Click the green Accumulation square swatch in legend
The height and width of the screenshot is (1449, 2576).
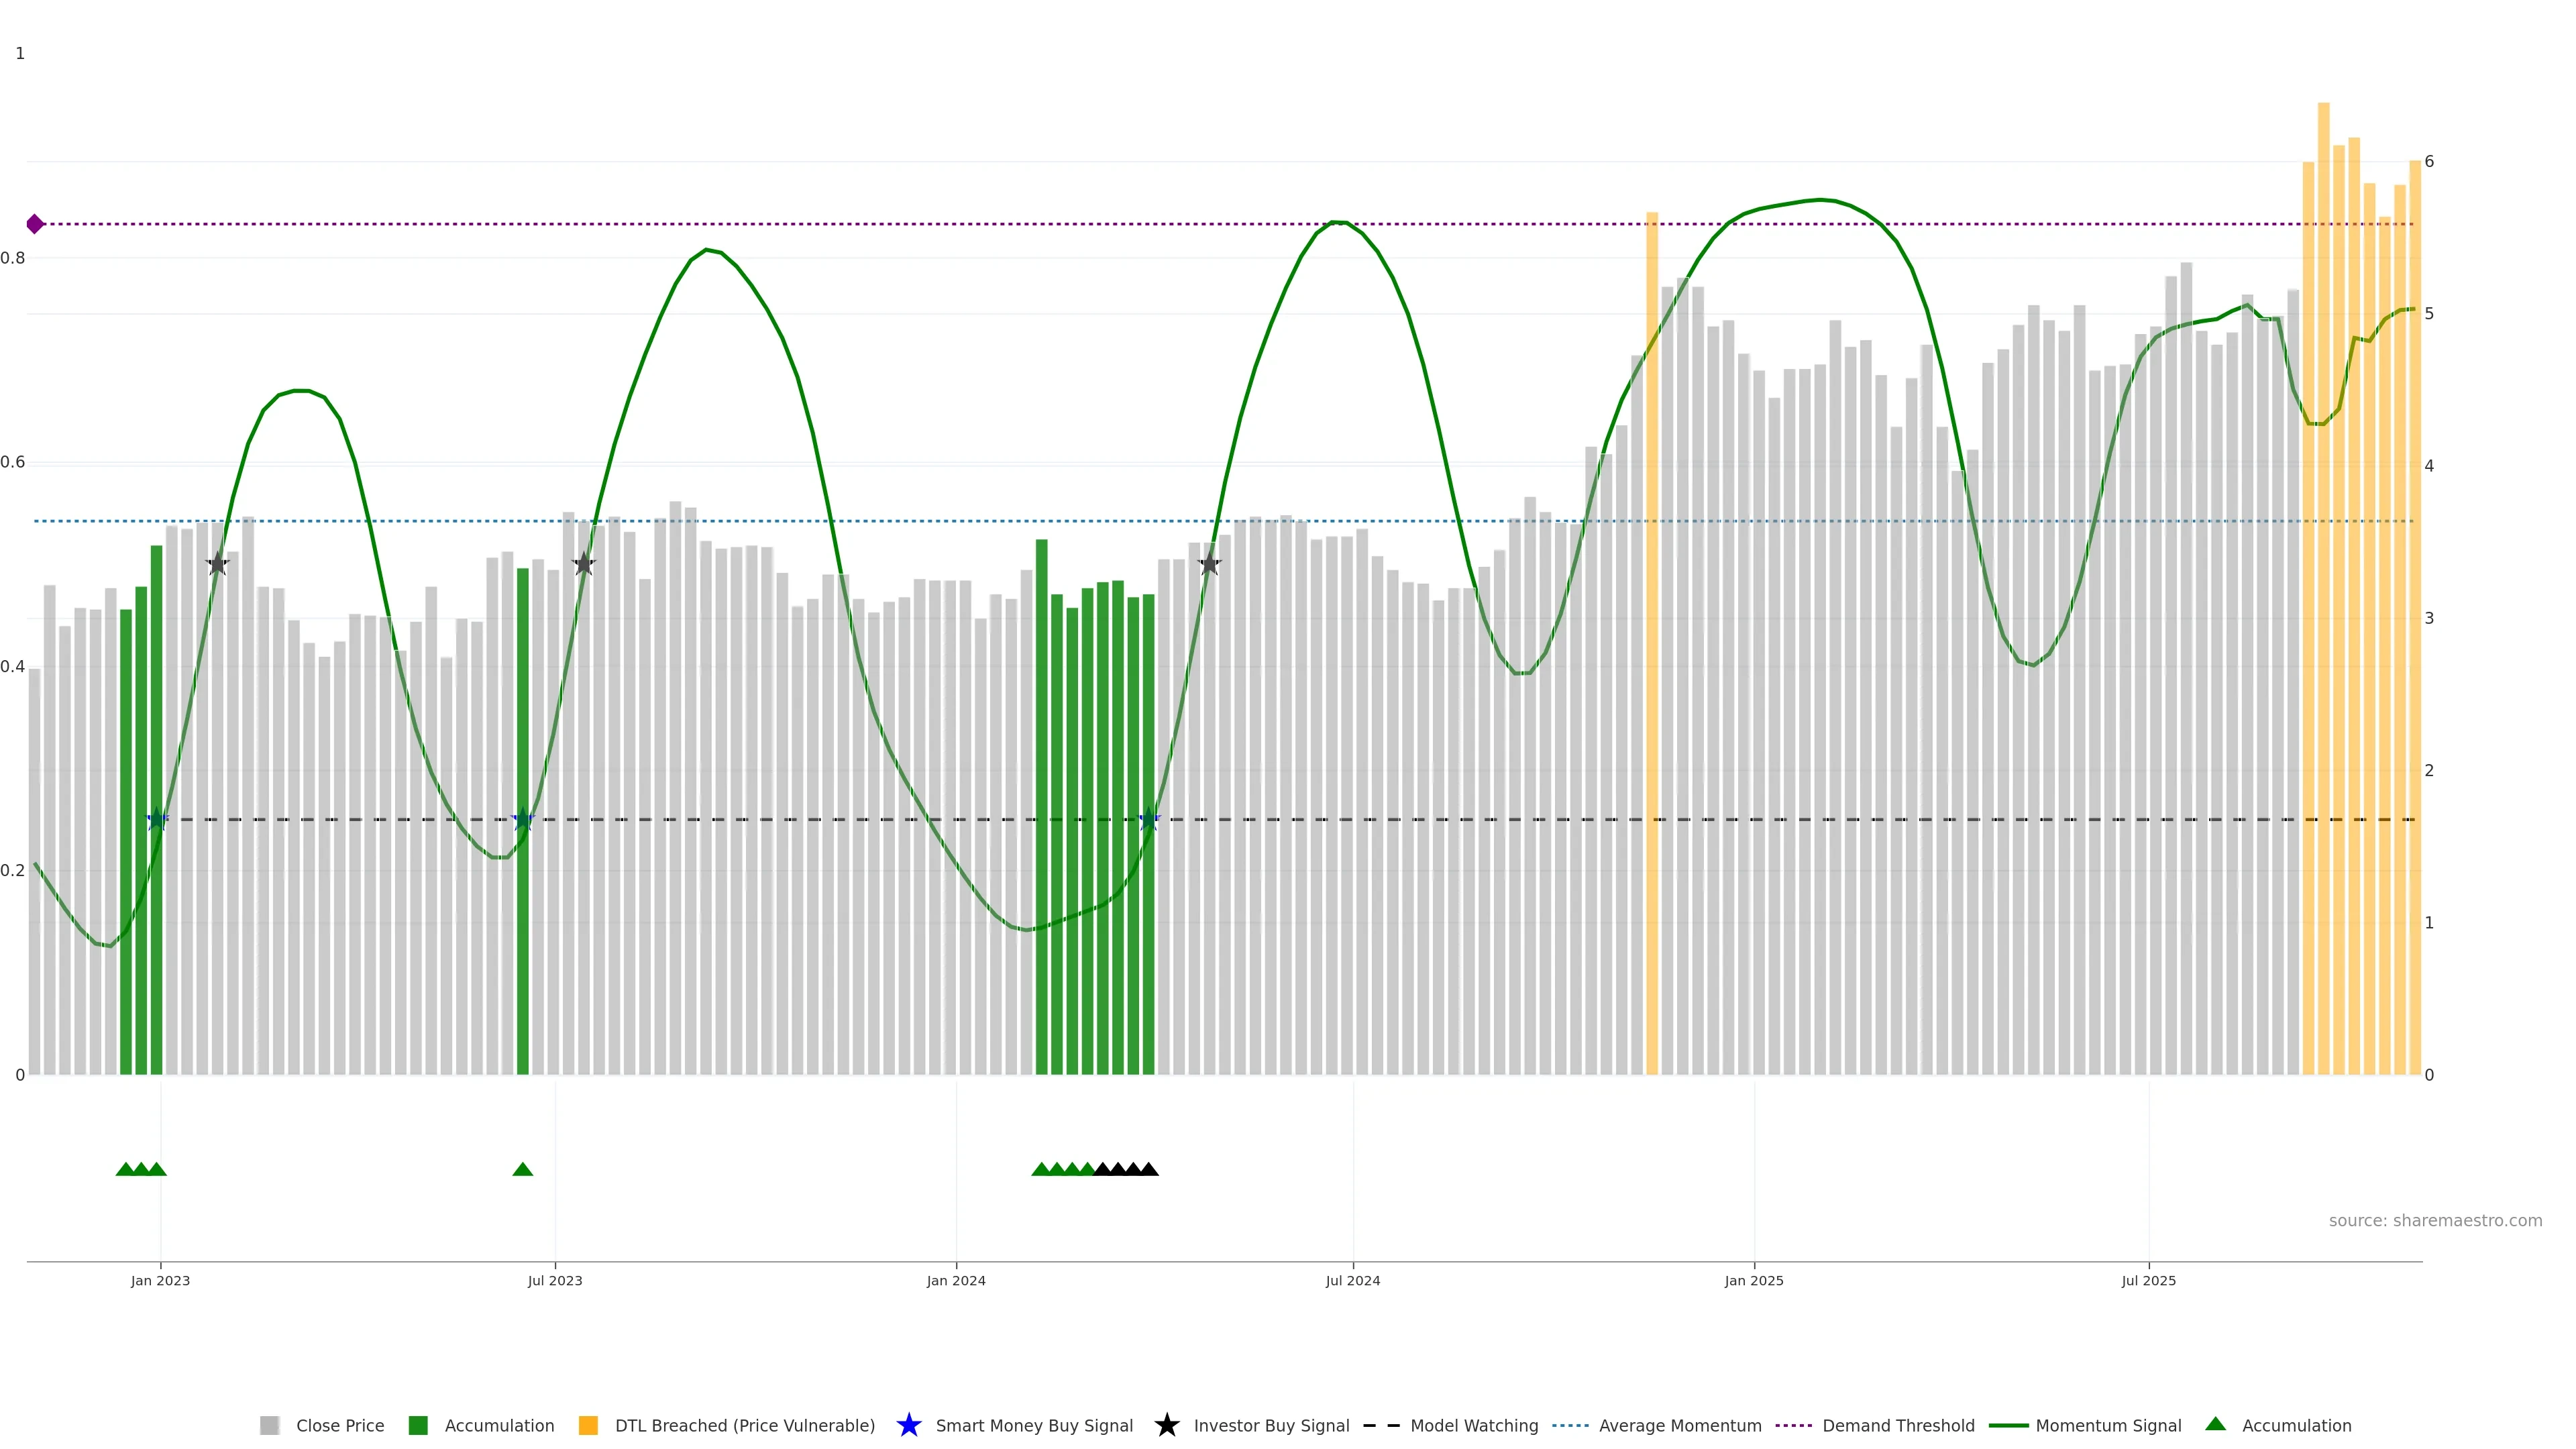click(x=418, y=1425)
